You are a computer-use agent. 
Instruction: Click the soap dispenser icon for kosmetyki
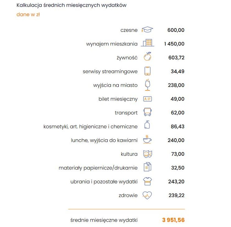point(147,125)
